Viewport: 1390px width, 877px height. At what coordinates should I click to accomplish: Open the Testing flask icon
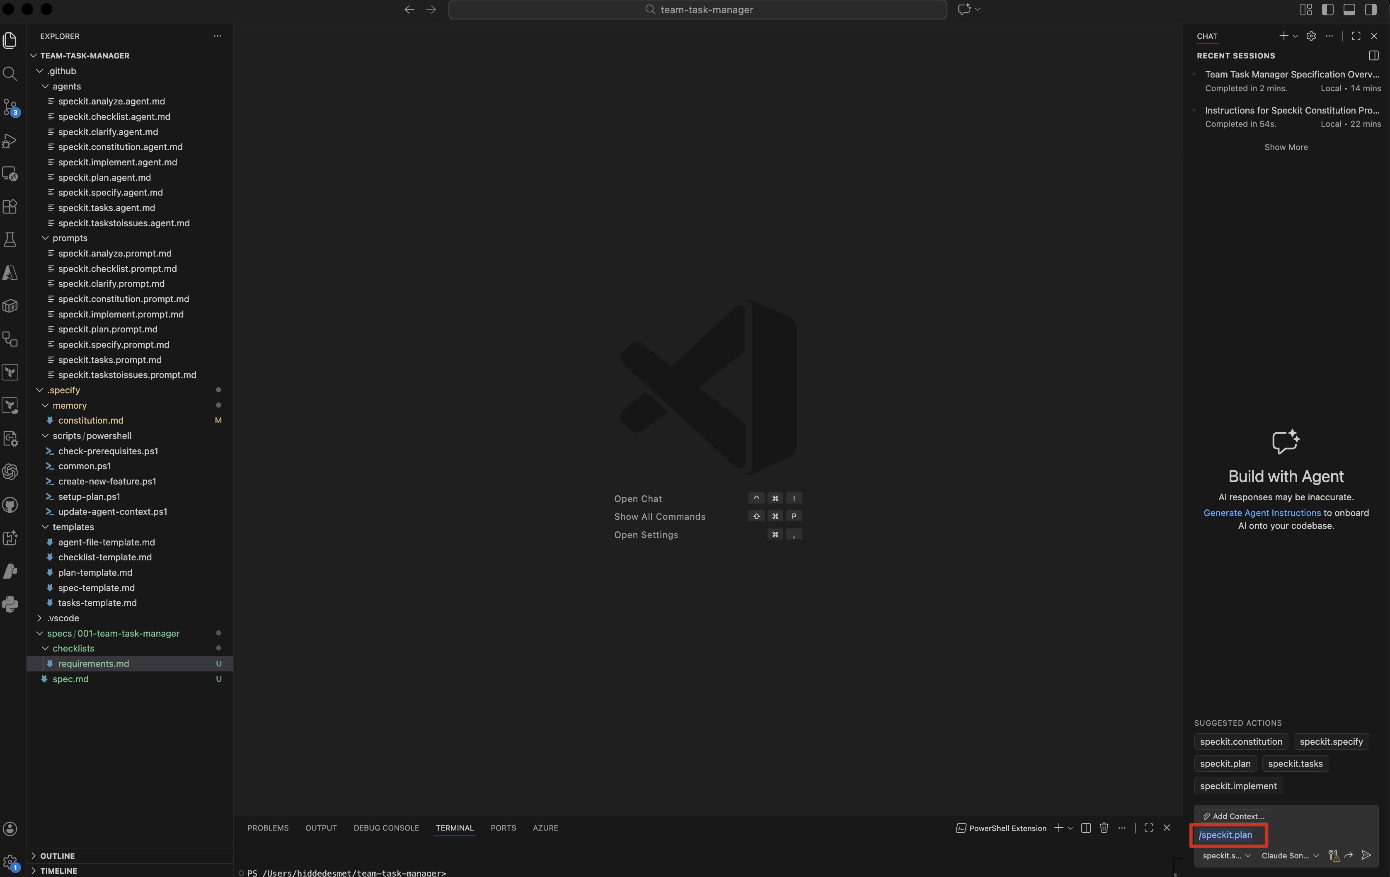click(x=10, y=240)
